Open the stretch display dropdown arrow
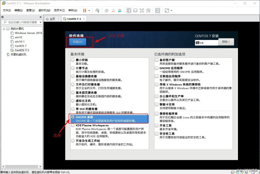The image size is (260, 174). click(172, 10)
